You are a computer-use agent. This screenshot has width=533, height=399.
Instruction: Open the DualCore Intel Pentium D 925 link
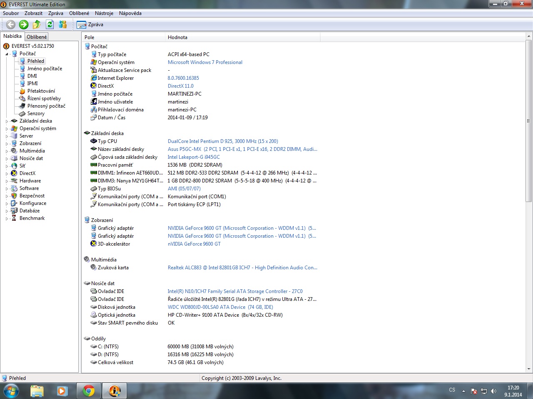(x=223, y=141)
